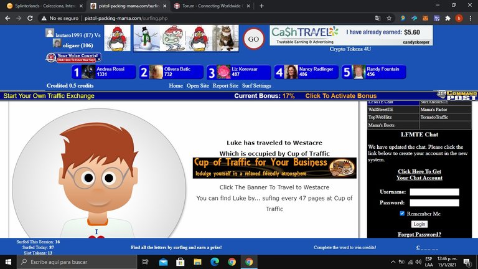The width and height of the screenshot is (478, 269).
Task: Close the Torum tab
Action: tap(248, 6)
